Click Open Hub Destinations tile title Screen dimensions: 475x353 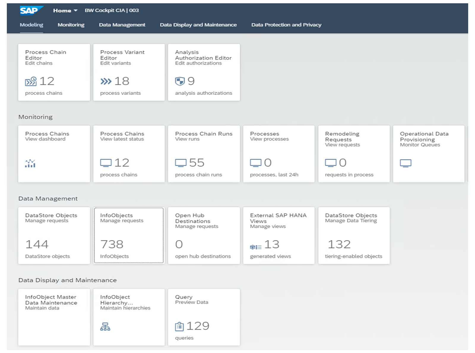pos(193,218)
